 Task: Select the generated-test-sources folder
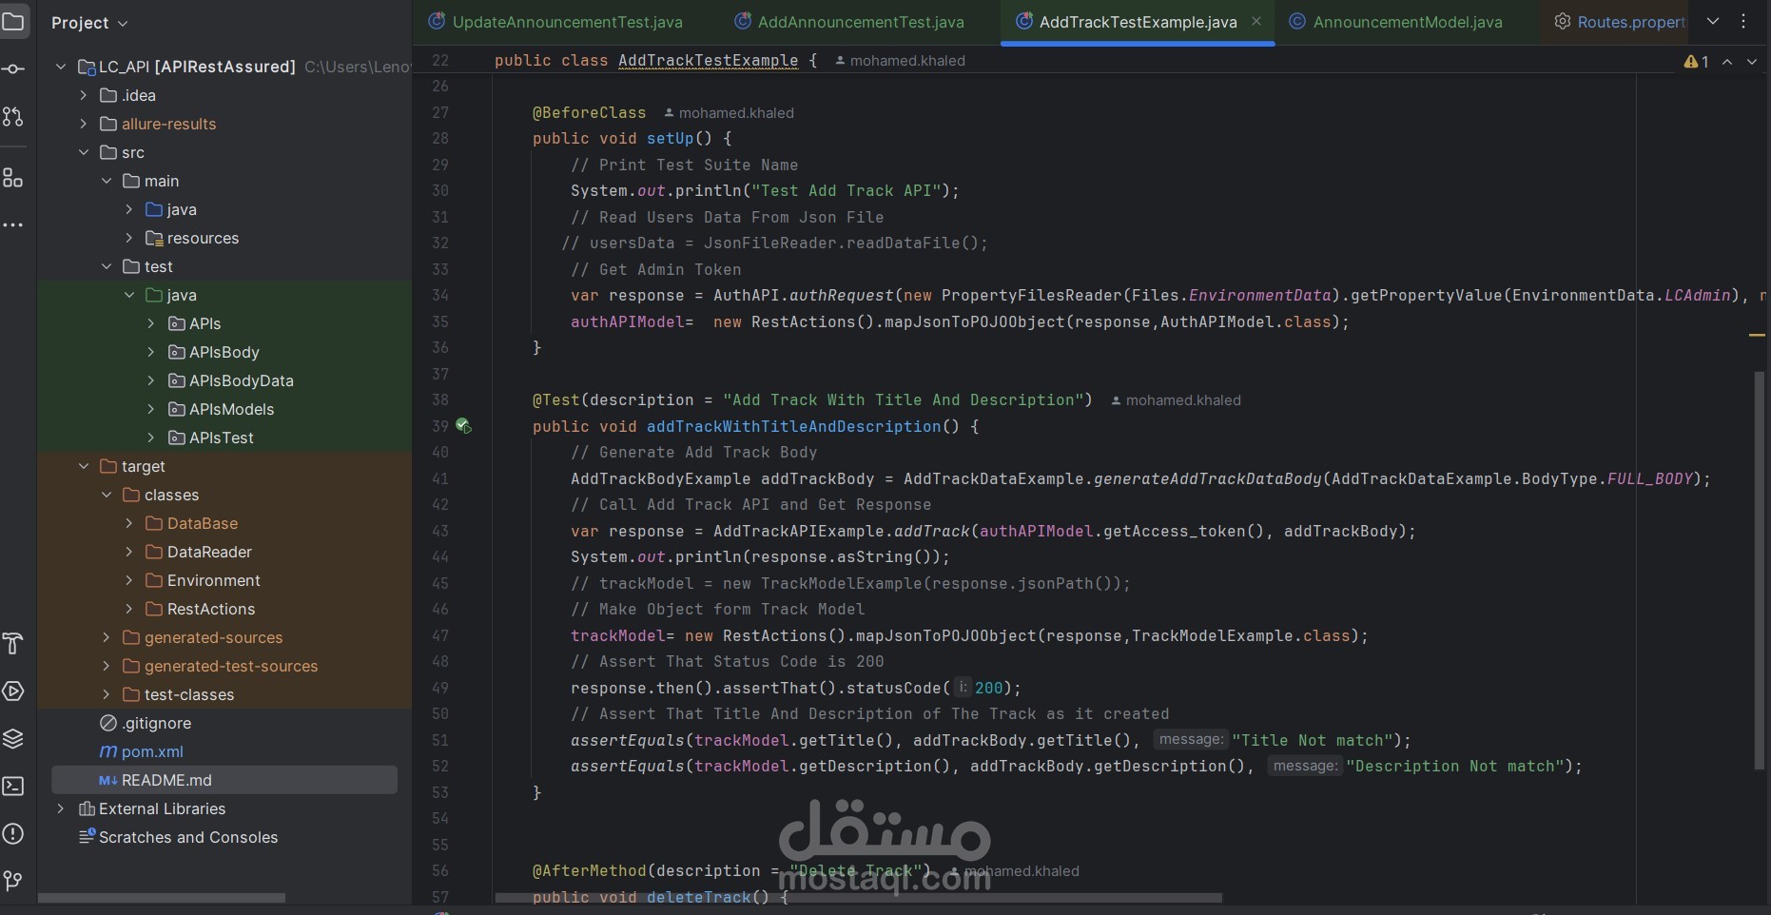point(221,666)
